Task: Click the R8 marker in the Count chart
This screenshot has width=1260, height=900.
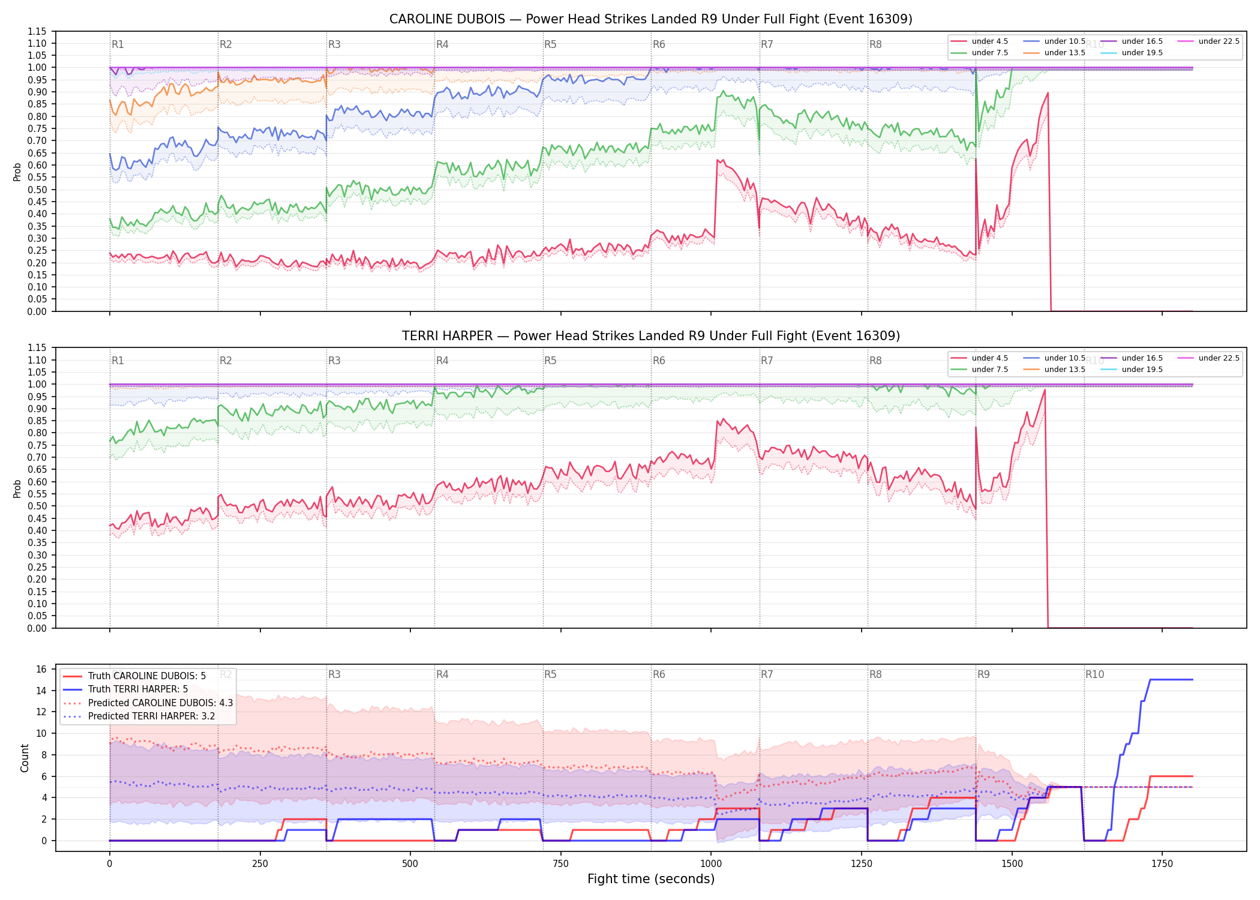Action: [x=875, y=674]
